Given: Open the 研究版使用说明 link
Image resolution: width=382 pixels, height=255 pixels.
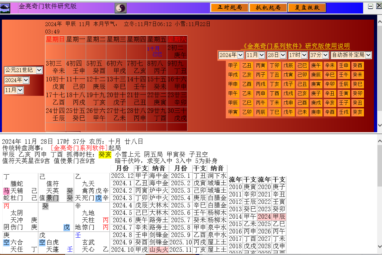Looking at the screenshot, I should coord(295,46).
